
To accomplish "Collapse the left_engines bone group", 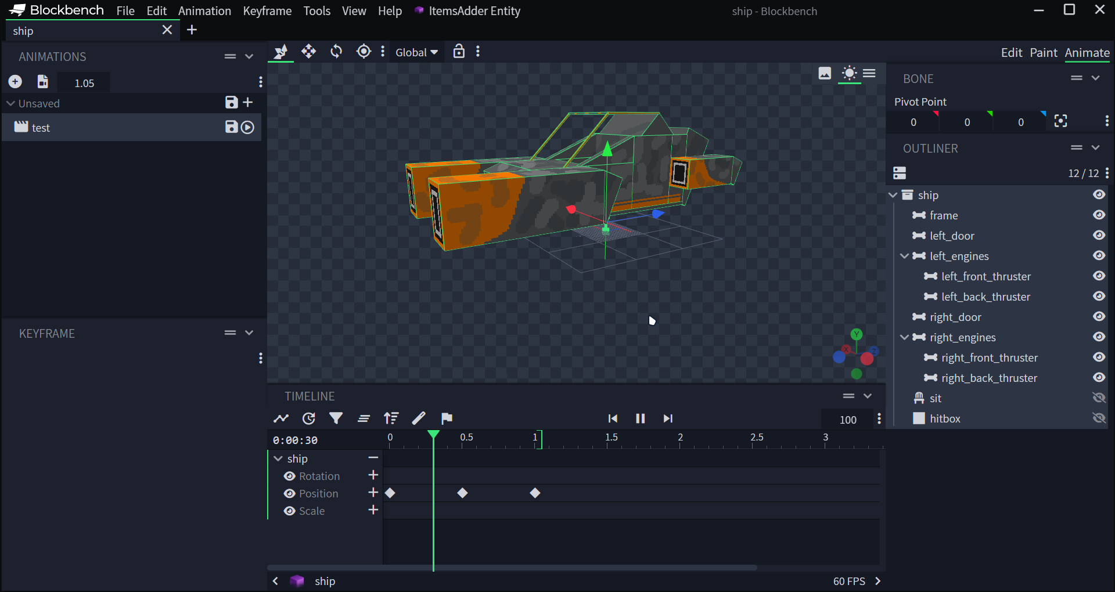I will coord(904,256).
